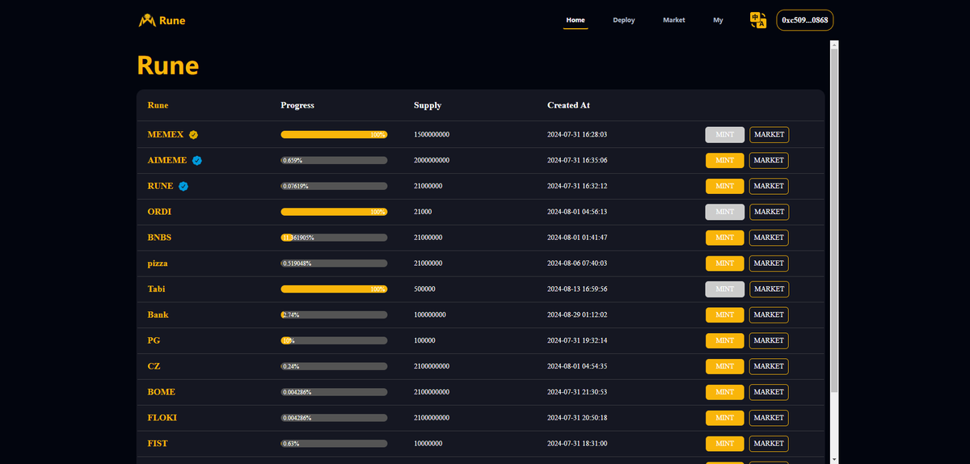Image resolution: width=970 pixels, height=464 pixels.
Task: Click the Rune logo icon in header
Action: coord(147,20)
